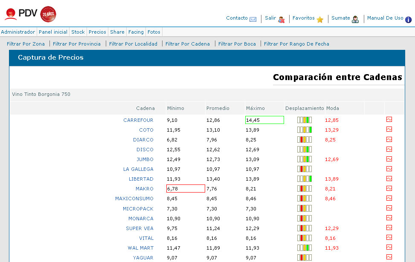Open the JUMBO chain link
This screenshot has width=415, height=262.
pyautogui.click(x=145, y=159)
